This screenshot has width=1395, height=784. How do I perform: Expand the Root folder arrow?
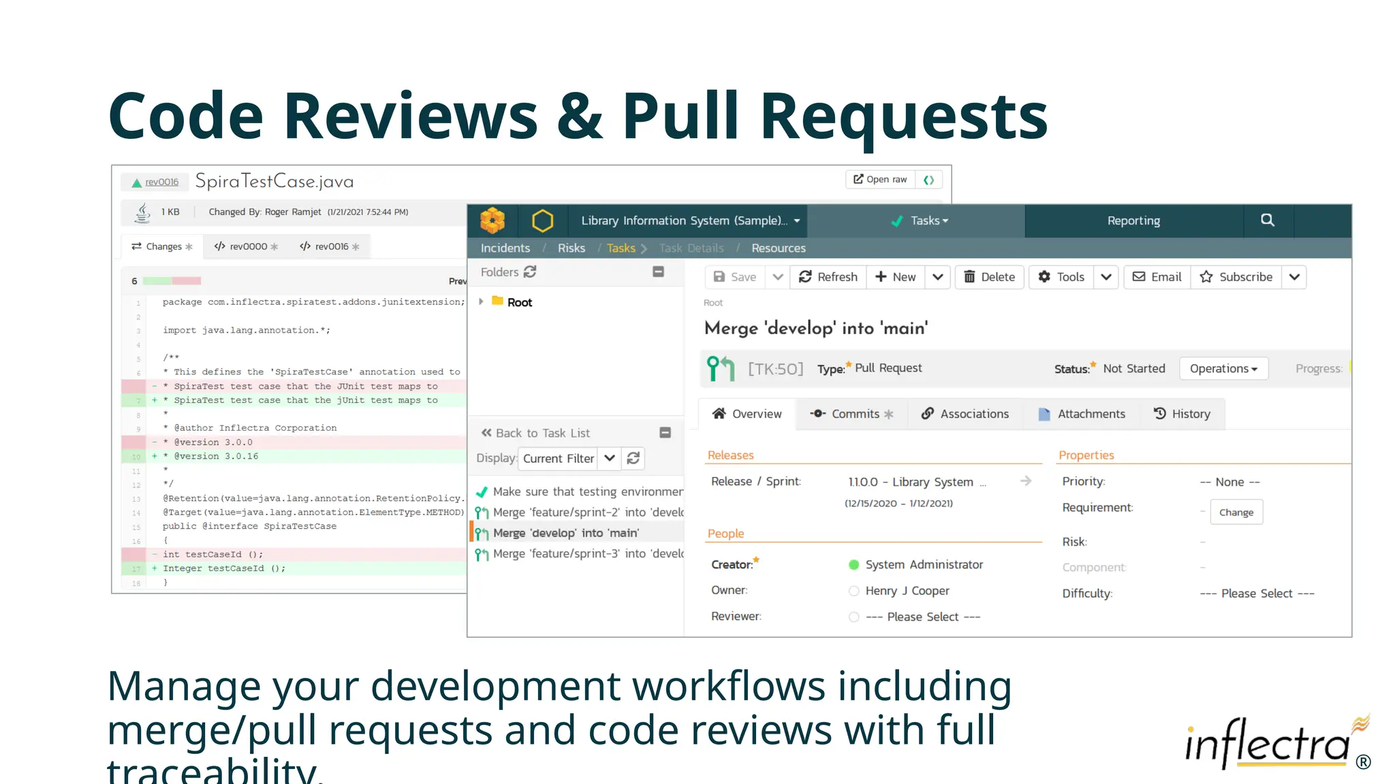[481, 301]
